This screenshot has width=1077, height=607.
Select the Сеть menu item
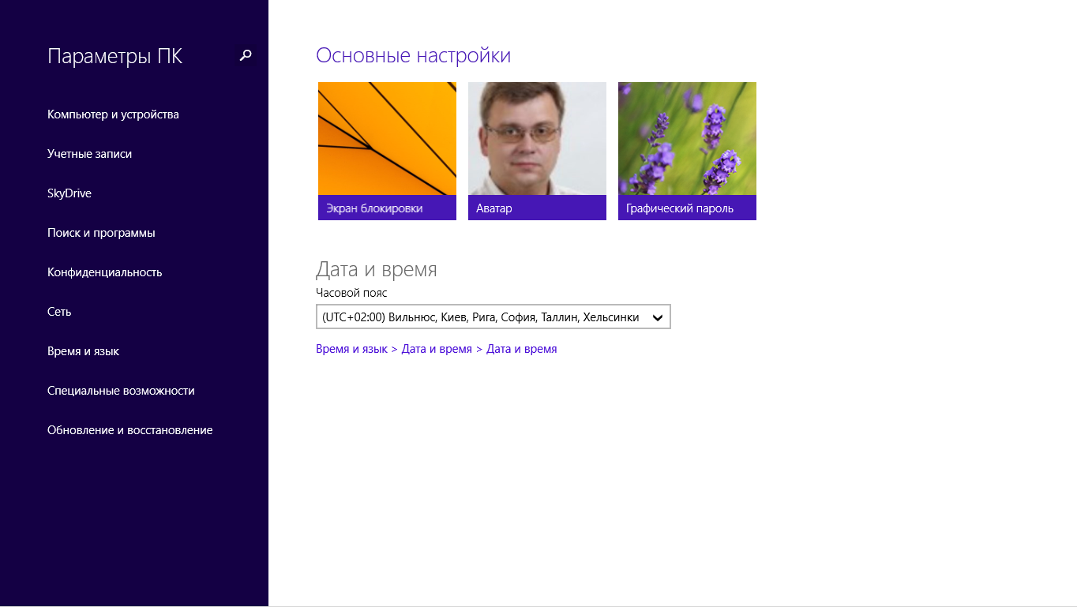coord(59,312)
